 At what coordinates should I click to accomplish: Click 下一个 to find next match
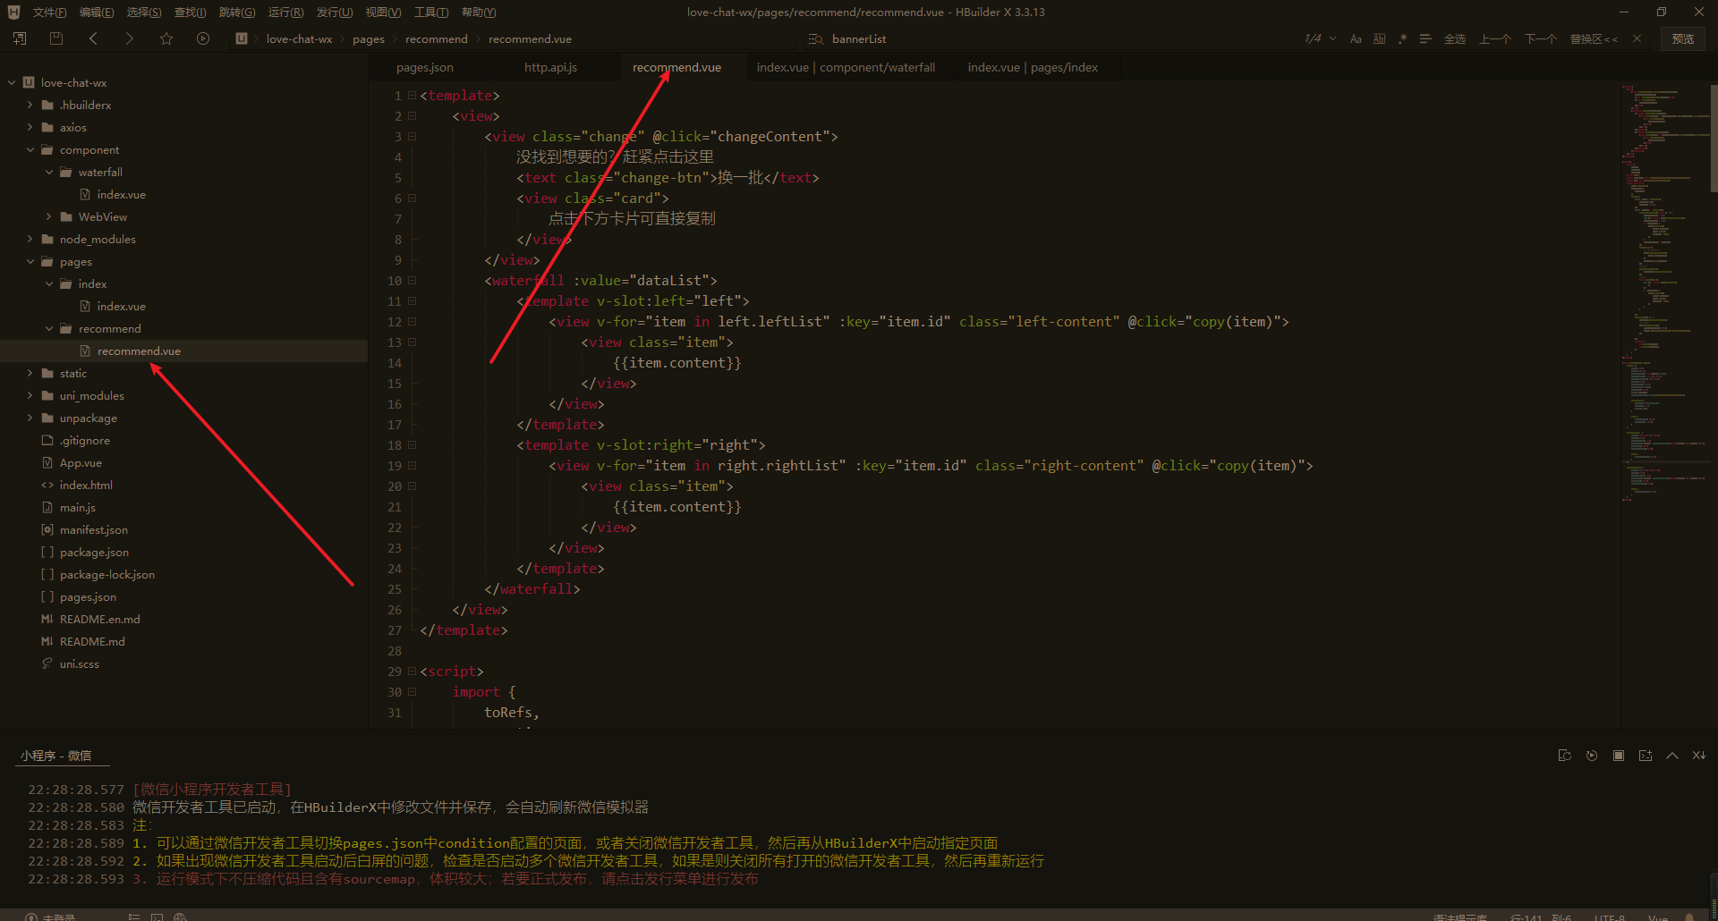pos(1541,39)
